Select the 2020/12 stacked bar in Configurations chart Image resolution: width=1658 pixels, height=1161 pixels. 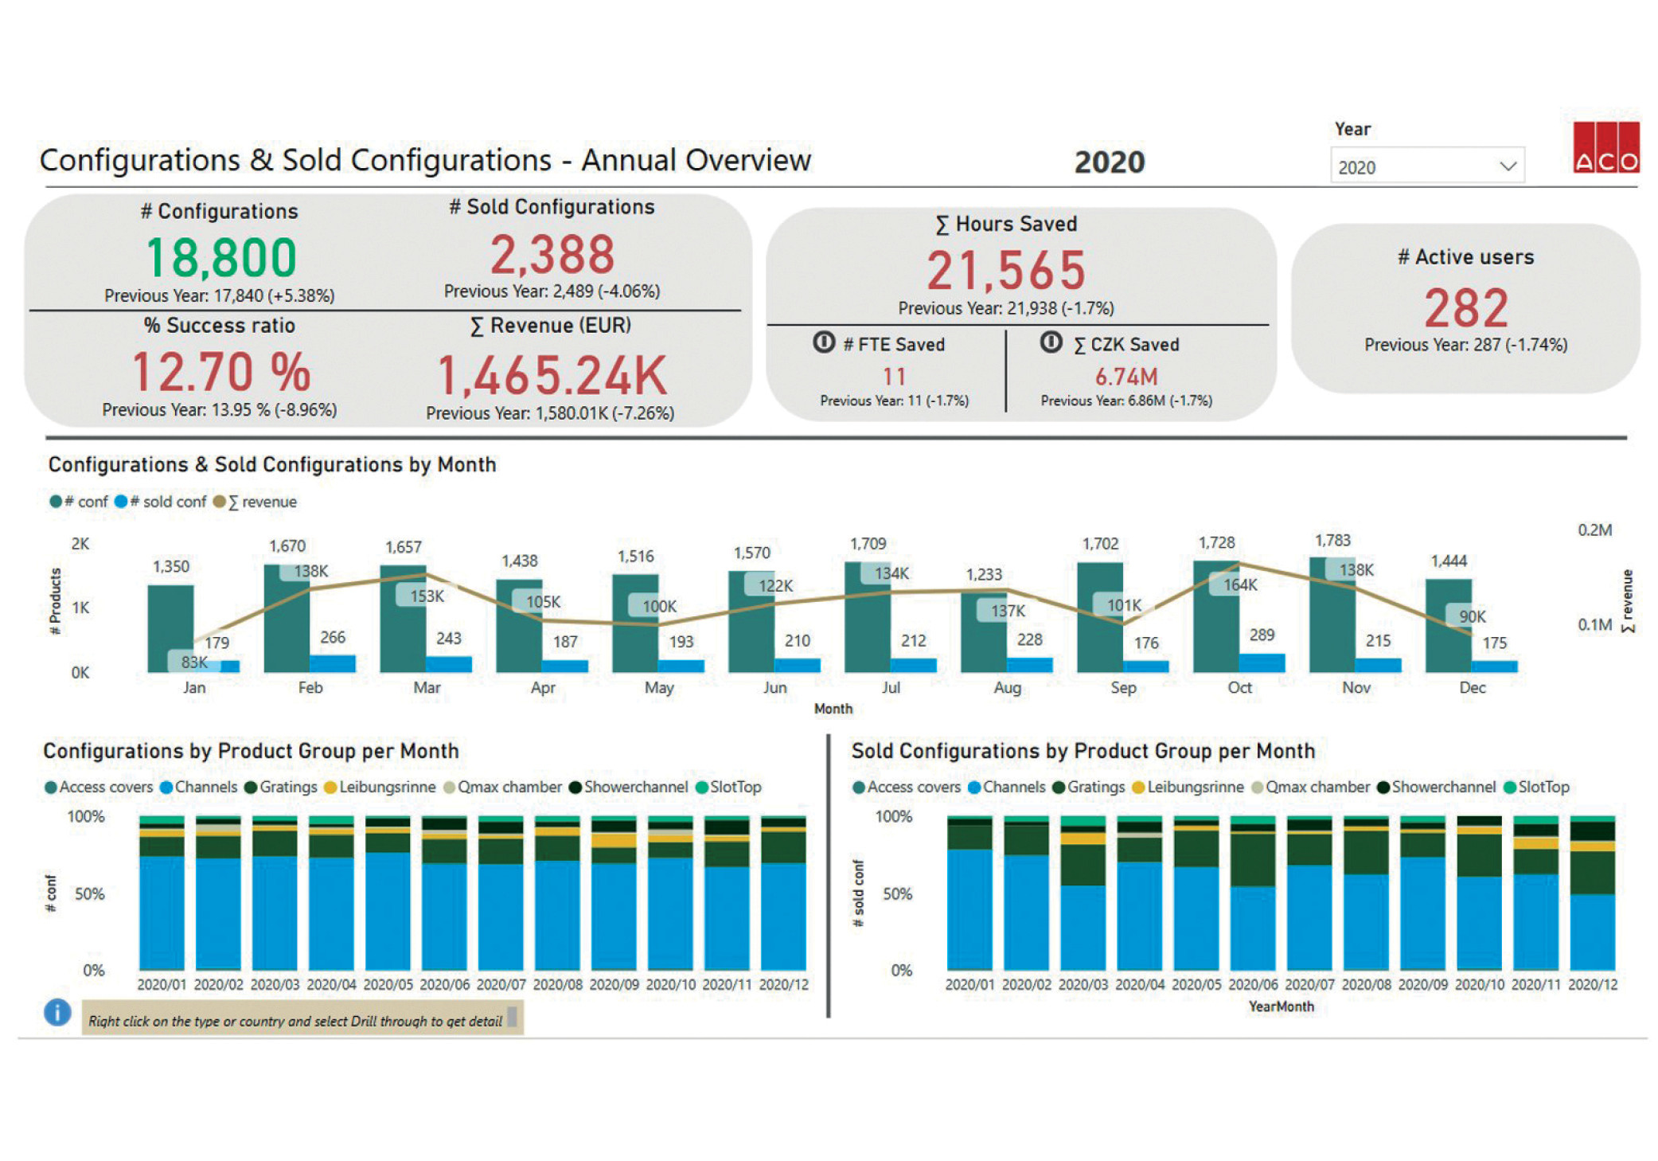click(x=783, y=892)
